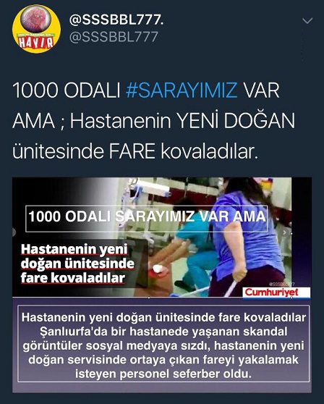
Task: Click the red-underlined fare kovaladılar headline
Action: coord(77,264)
